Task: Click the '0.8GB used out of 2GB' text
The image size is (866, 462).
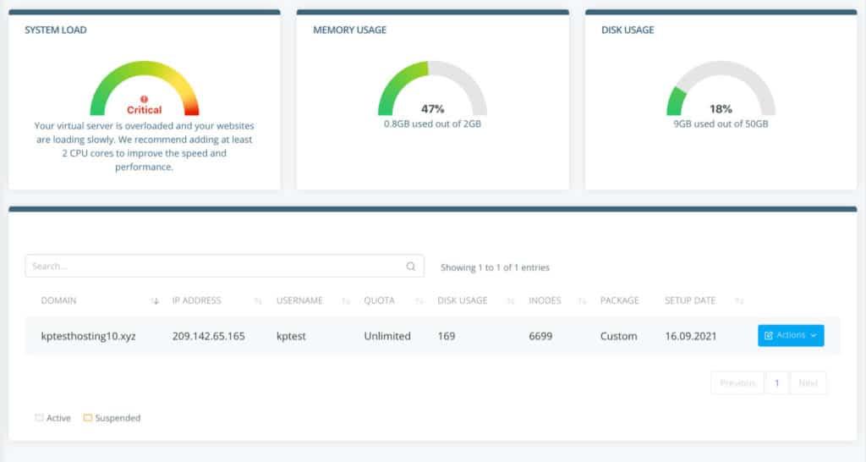Action: click(432, 124)
